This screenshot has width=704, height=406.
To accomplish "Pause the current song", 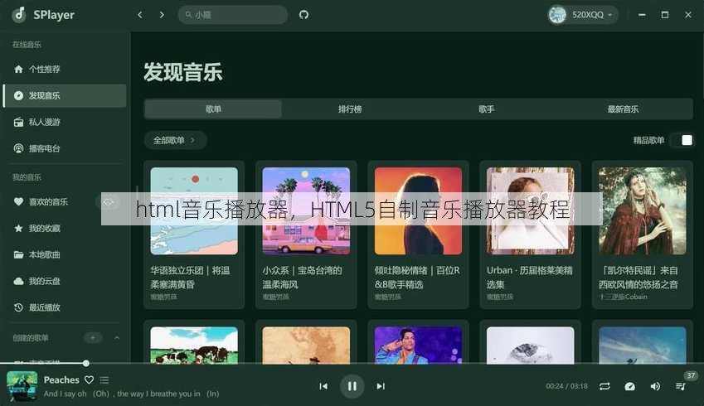I will [352, 386].
